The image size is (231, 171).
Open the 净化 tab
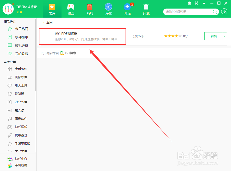coord(108,10)
